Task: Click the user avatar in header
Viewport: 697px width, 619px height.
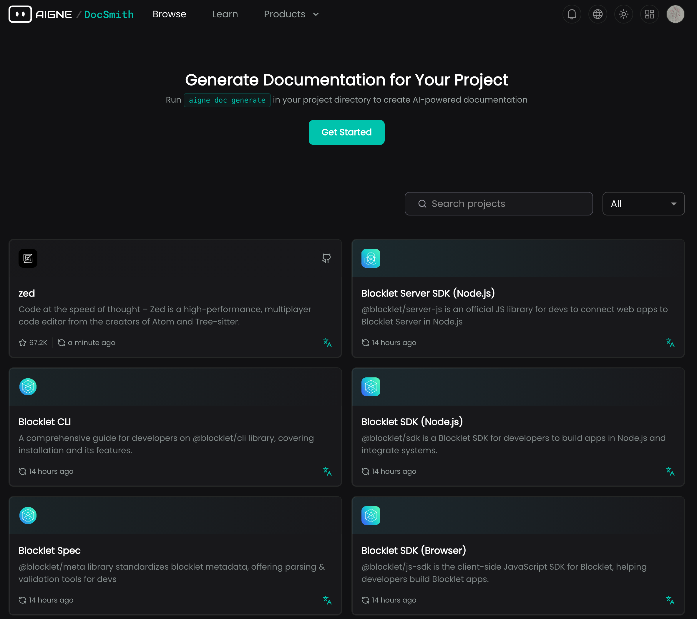Action: tap(675, 14)
